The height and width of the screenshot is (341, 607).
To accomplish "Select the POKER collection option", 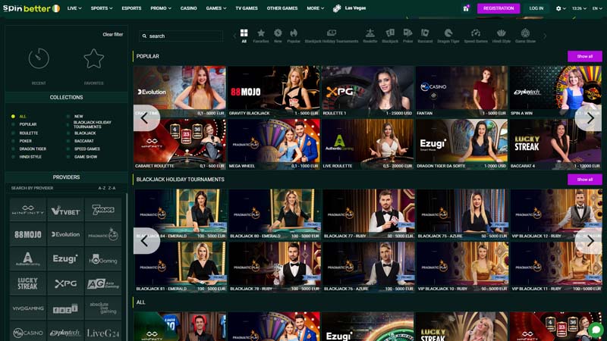I will (x=22, y=141).
